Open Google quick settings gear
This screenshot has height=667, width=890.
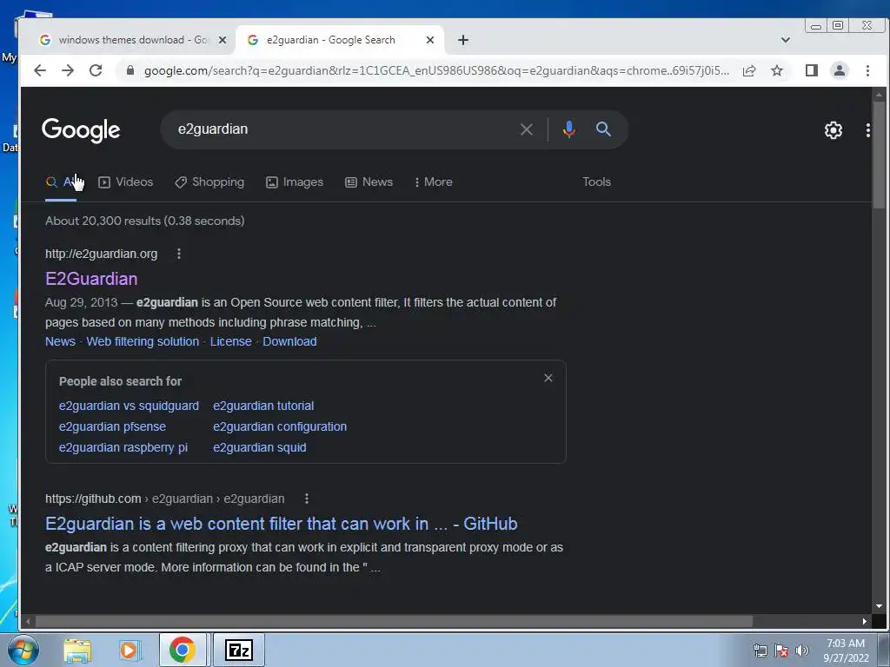click(x=834, y=130)
